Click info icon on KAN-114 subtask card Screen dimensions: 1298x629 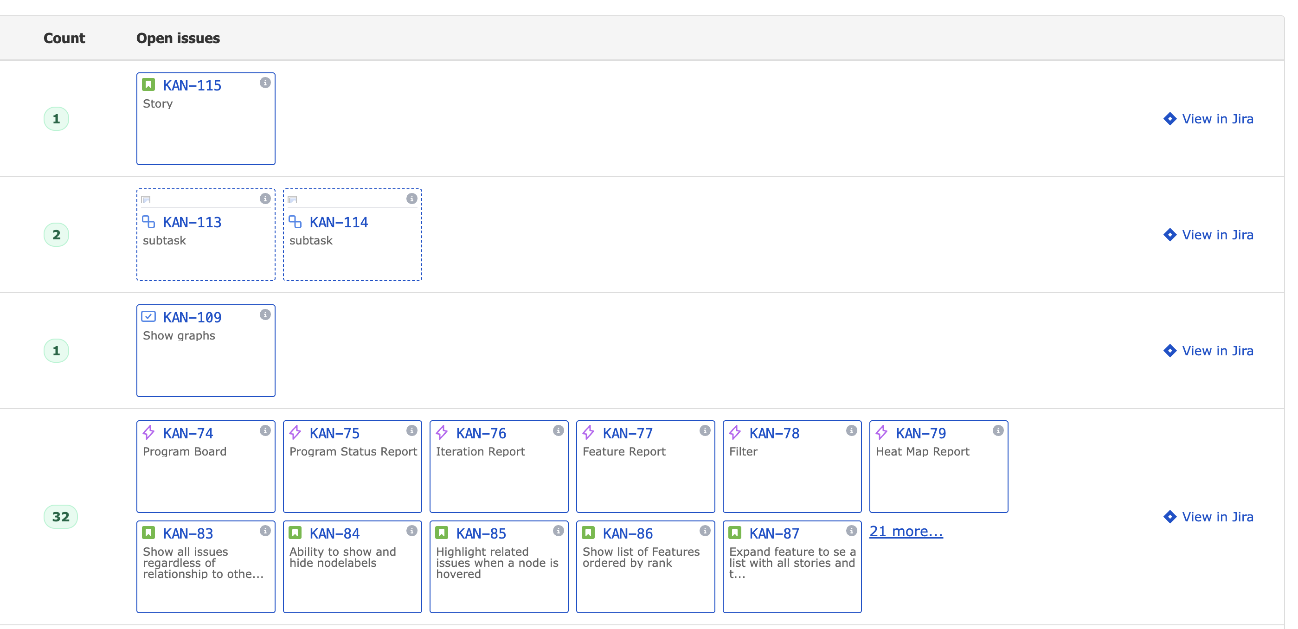coord(411,199)
